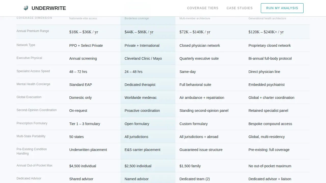Select the Global Evacuation row label
The height and width of the screenshot is (183, 326).
(x=29, y=97)
